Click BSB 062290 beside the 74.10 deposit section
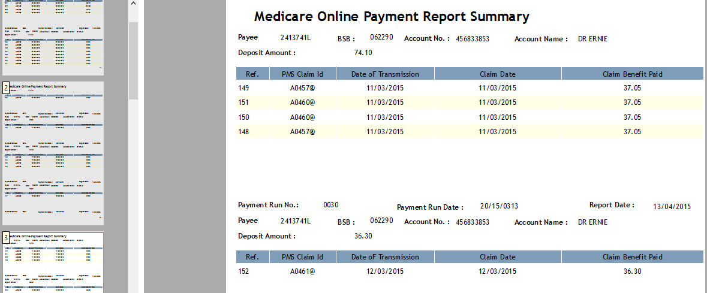Viewport: 707px width, 293px height. click(x=381, y=37)
